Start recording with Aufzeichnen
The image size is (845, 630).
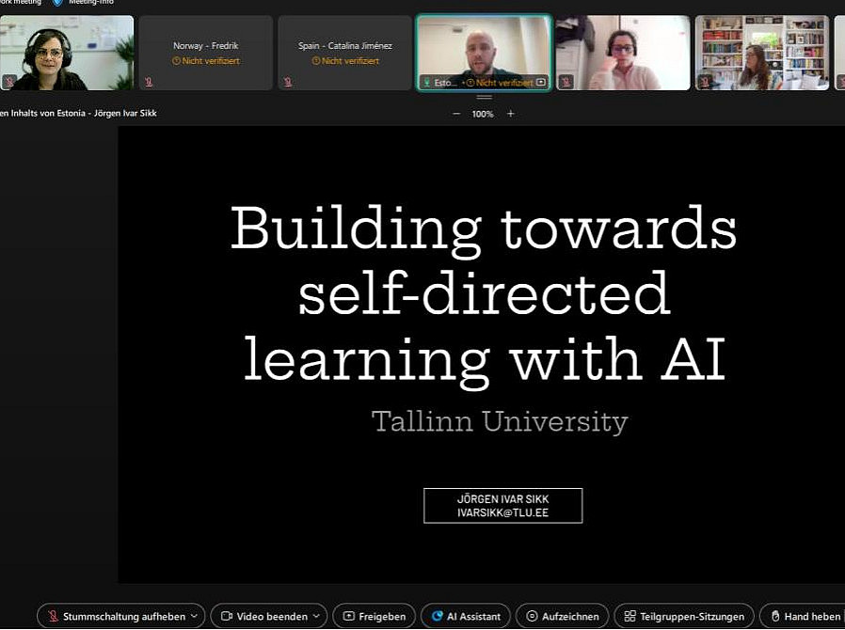(563, 616)
